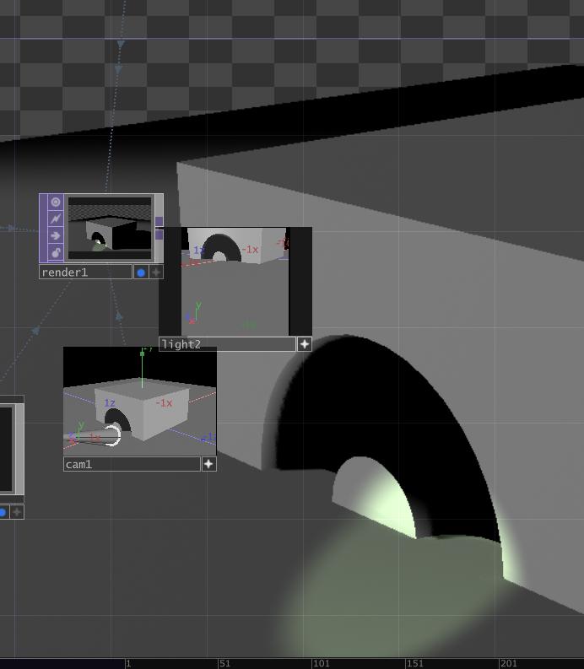Select the render1 node preview thumbnail
584x669 pixels.
[x=110, y=228]
